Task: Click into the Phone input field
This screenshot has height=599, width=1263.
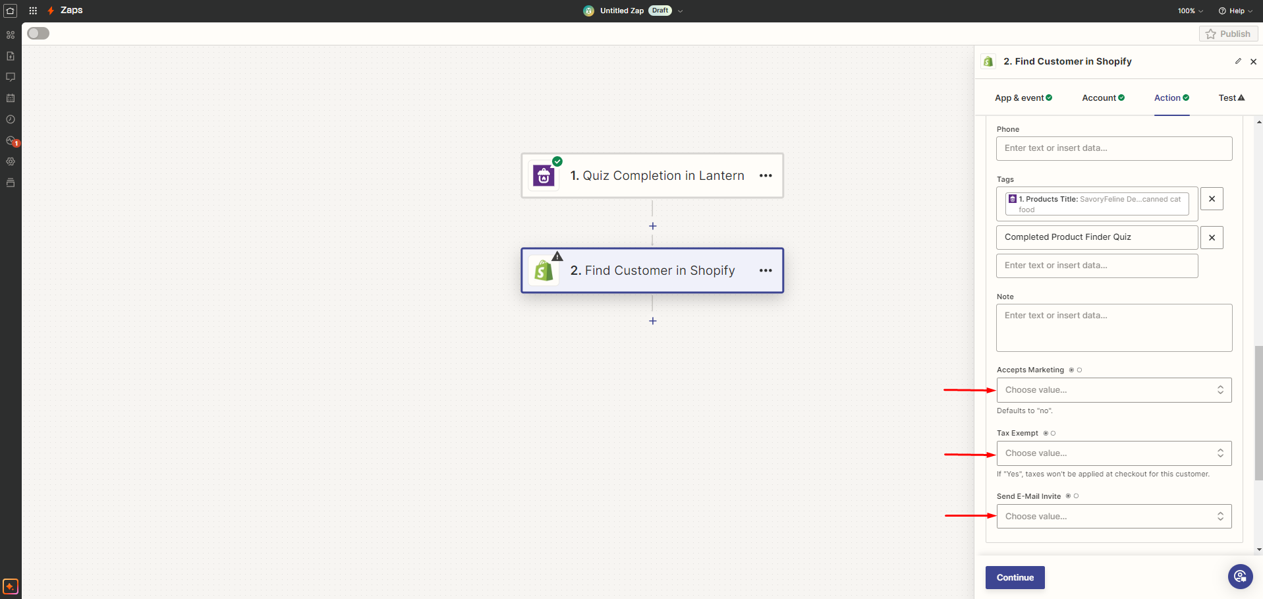Action: (1114, 148)
